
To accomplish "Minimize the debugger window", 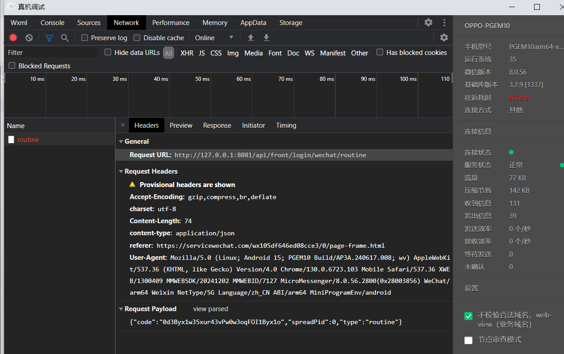I will [x=512, y=7].
